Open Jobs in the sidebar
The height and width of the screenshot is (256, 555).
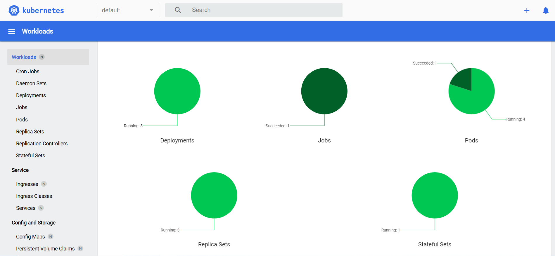pos(22,107)
